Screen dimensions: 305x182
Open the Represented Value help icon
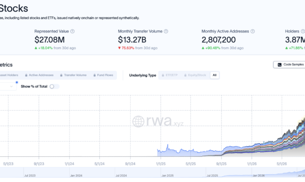(72, 31)
